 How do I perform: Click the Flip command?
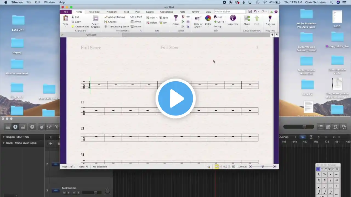(x=217, y=27)
